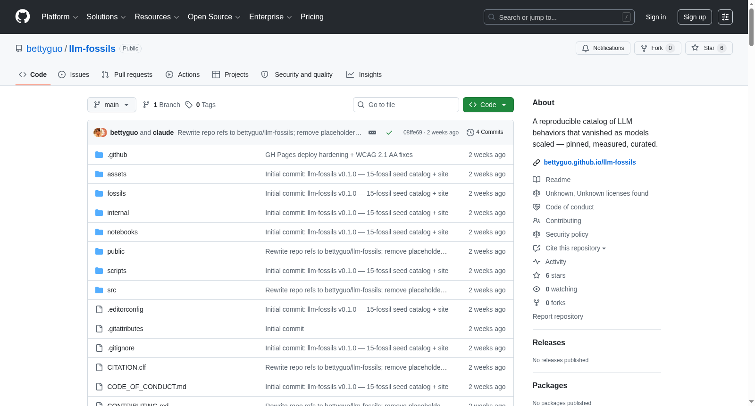Viewport: 755px width, 406px height.
Task: Open the main branch selector
Action: 111,105
